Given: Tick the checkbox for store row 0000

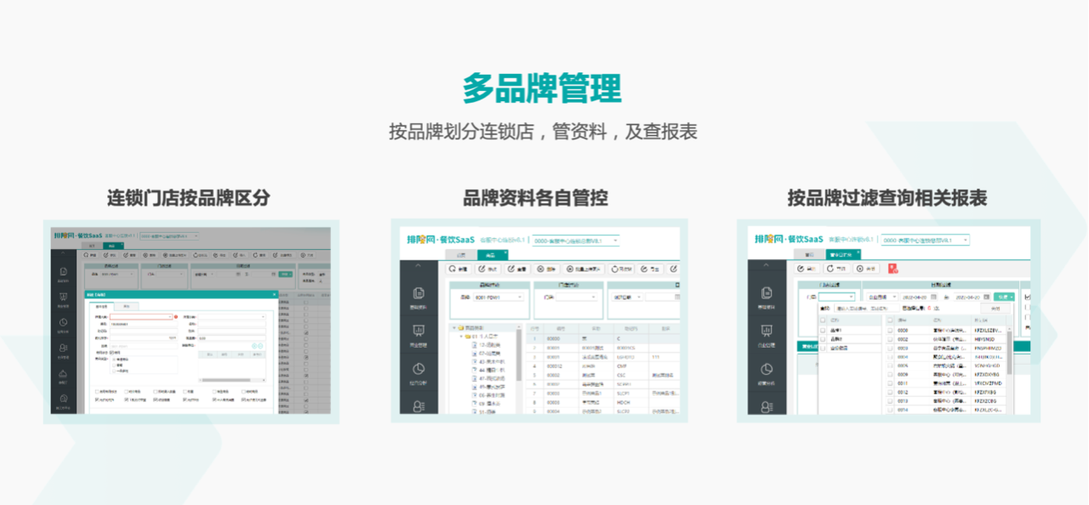Looking at the screenshot, I should pos(890,330).
